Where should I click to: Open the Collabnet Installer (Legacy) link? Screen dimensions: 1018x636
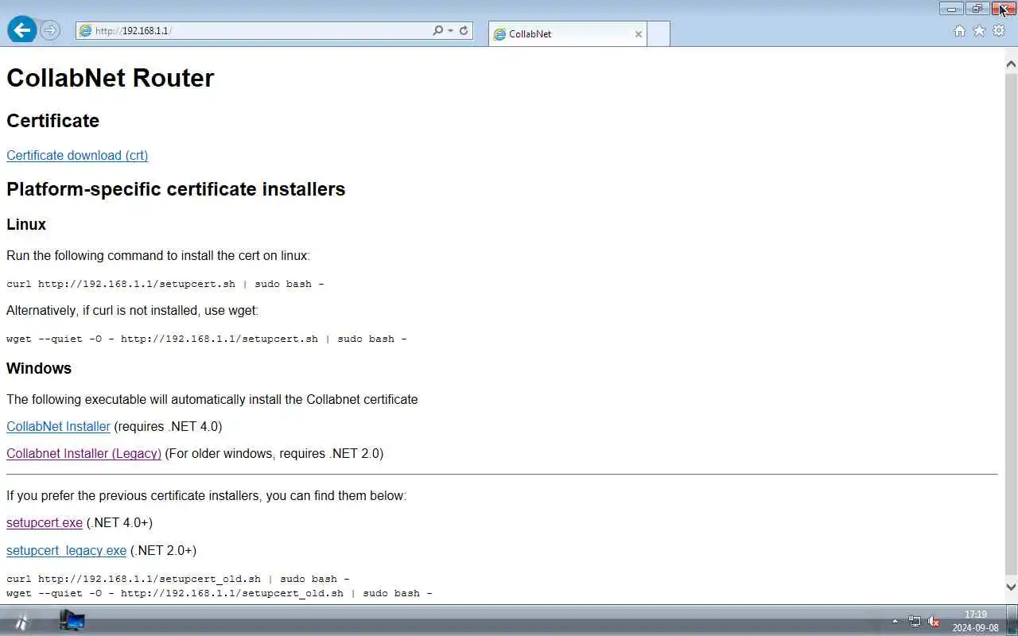(84, 453)
